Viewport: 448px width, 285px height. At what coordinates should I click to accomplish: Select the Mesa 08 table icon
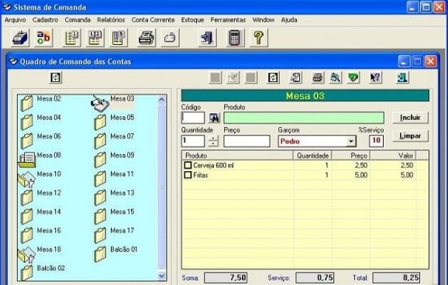point(27,159)
